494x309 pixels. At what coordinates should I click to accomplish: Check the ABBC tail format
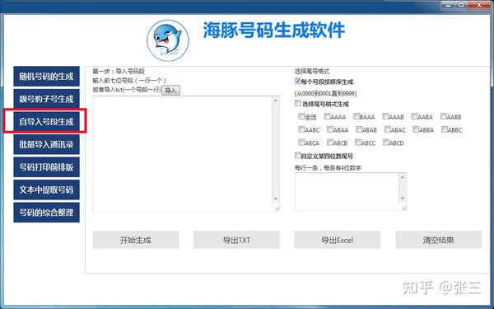[x=445, y=129]
